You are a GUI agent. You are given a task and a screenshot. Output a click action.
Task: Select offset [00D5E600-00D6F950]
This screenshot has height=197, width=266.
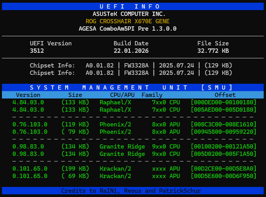point(223,176)
